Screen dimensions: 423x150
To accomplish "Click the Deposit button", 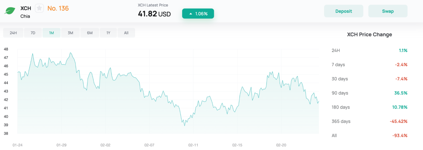I will click(x=344, y=11).
